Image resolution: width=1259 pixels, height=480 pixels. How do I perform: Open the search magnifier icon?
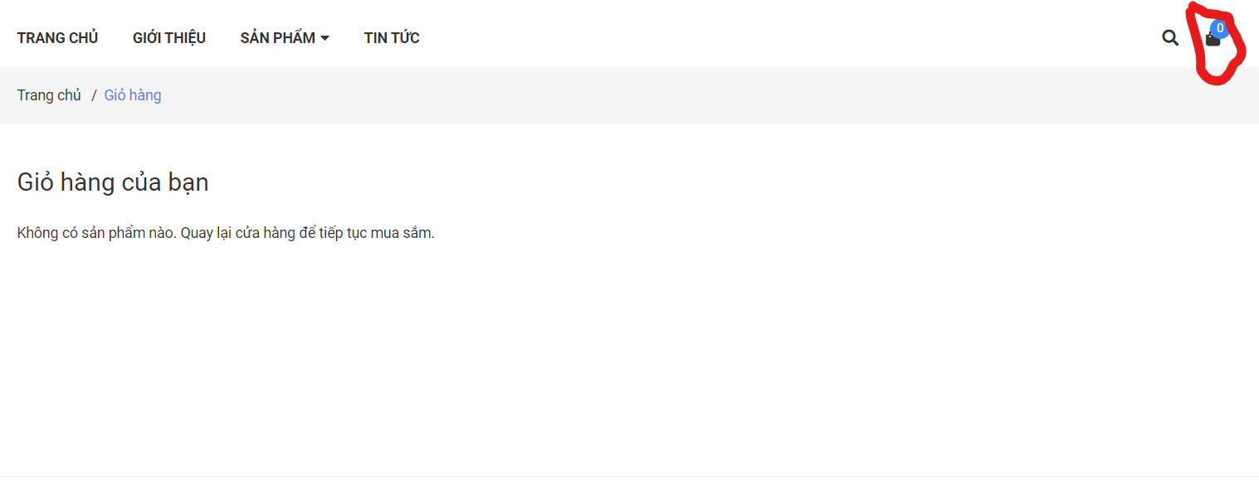[1170, 37]
